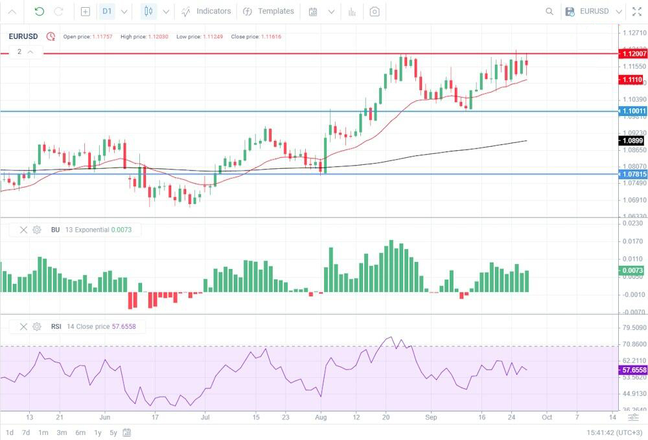Select the candlestick chart type icon
Viewport: 648px width, 440px height.
148,11
